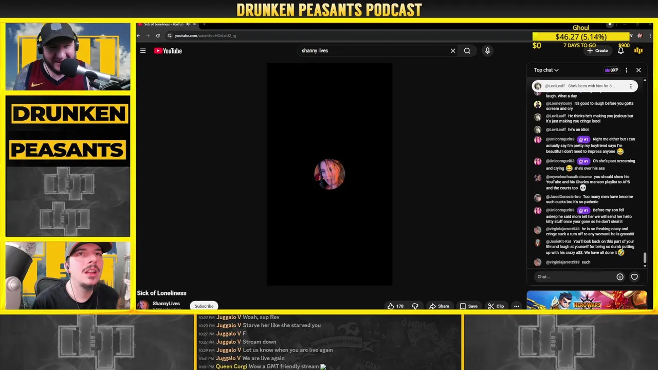The height and width of the screenshot is (370, 658).
Task: Go to YouTube home via logo
Action: (x=168, y=51)
